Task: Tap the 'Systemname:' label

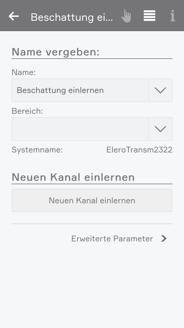Action: (x=37, y=150)
